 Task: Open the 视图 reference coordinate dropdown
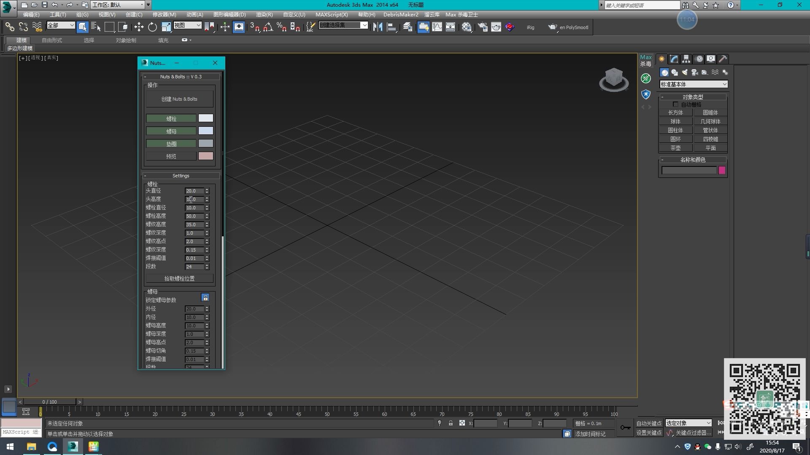point(187,25)
